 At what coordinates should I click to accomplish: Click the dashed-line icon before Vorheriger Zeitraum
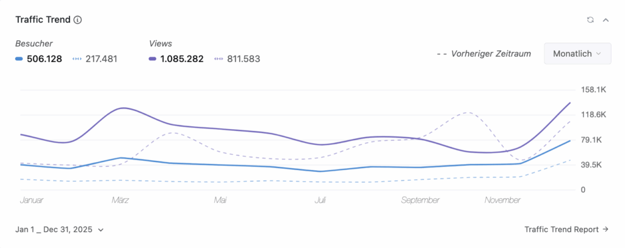441,54
